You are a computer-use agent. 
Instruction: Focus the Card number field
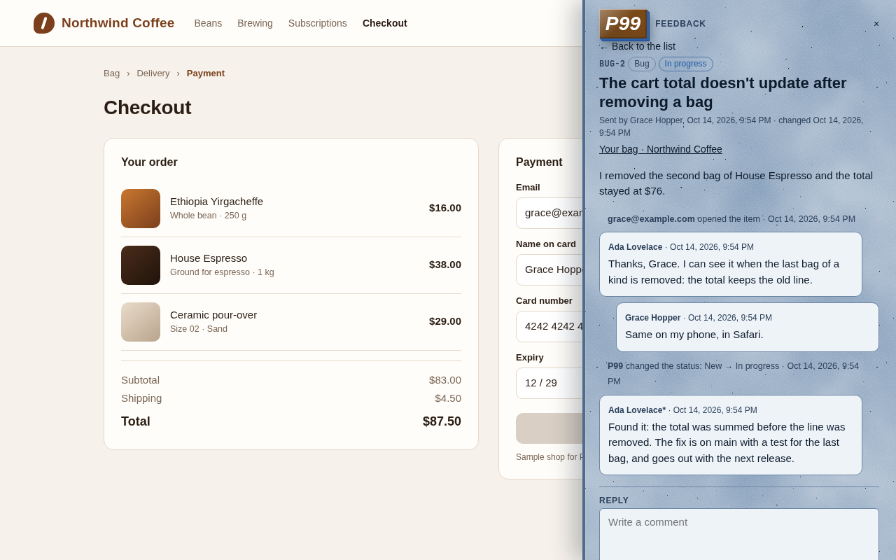(x=549, y=326)
